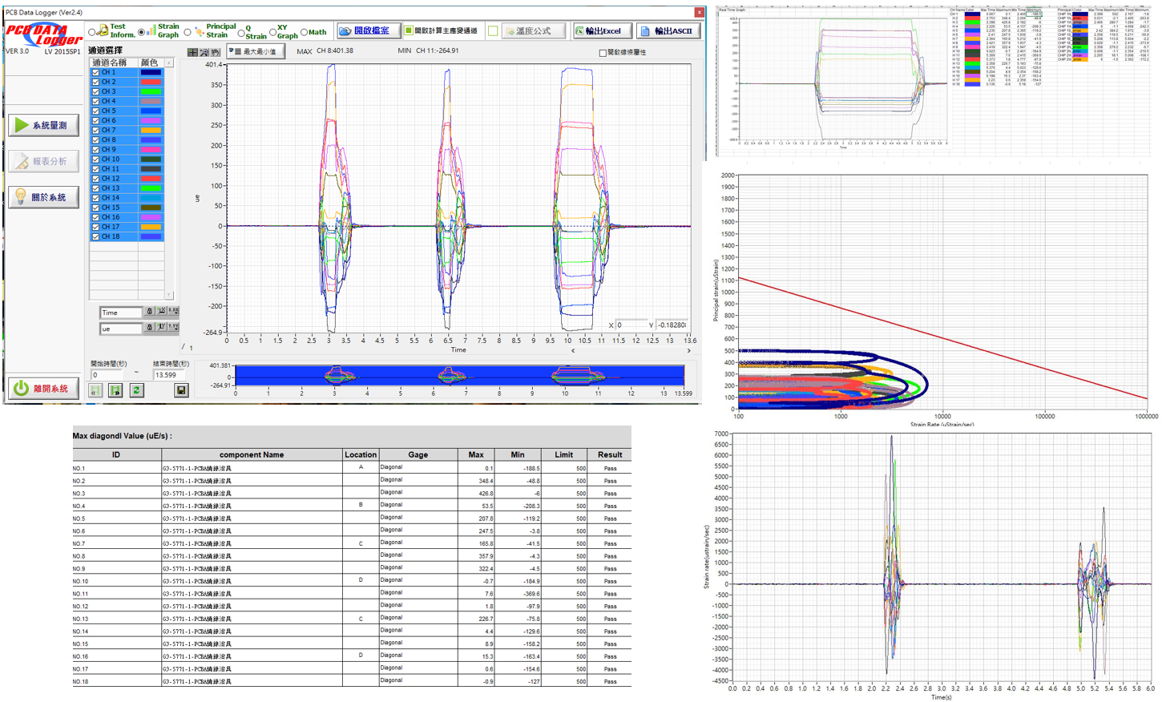The image size is (1162, 702).
Task: Switch to the XY Graph view
Action: click(273, 33)
